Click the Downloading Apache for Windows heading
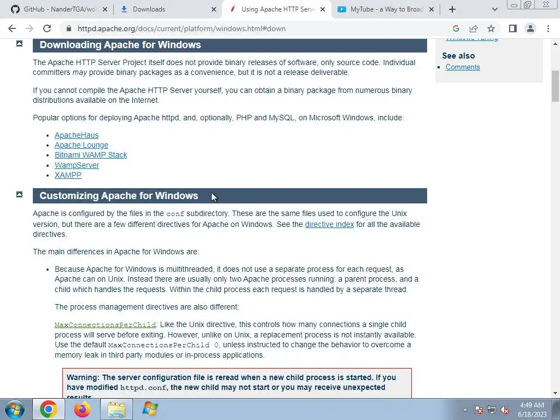 tap(120, 45)
